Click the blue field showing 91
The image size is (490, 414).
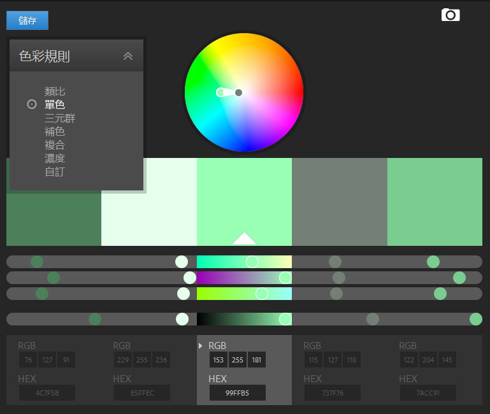coord(66,360)
